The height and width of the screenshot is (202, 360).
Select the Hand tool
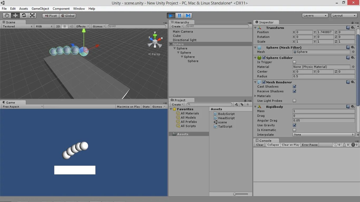pos(7,16)
